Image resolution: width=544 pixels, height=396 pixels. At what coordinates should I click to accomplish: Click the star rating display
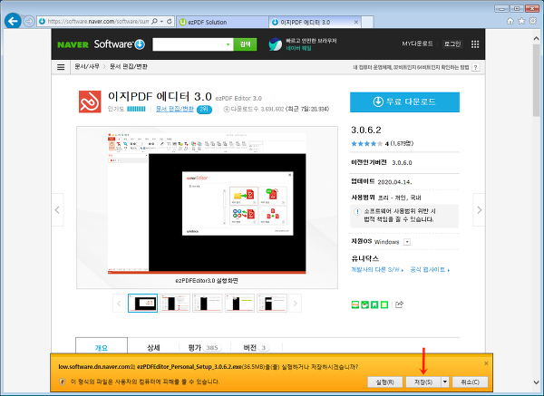[366, 143]
